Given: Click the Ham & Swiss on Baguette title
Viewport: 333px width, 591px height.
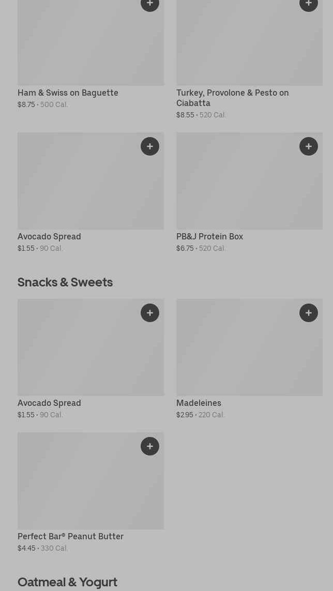Looking at the screenshot, I should [68, 93].
